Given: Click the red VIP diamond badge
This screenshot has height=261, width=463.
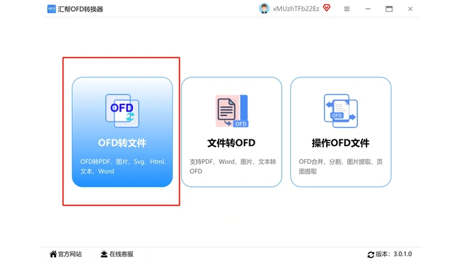Looking at the screenshot, I should (327, 8).
